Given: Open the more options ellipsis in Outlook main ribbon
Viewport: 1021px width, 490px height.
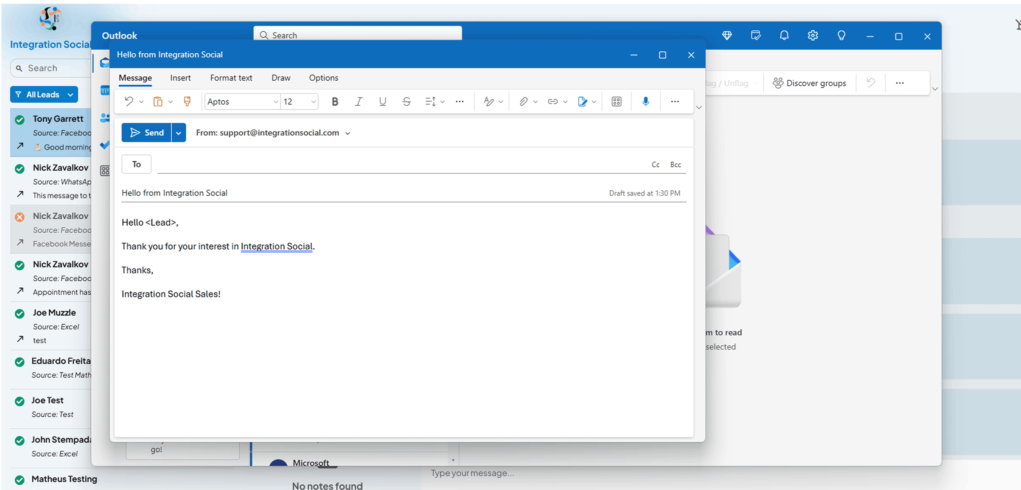Looking at the screenshot, I should coord(900,83).
